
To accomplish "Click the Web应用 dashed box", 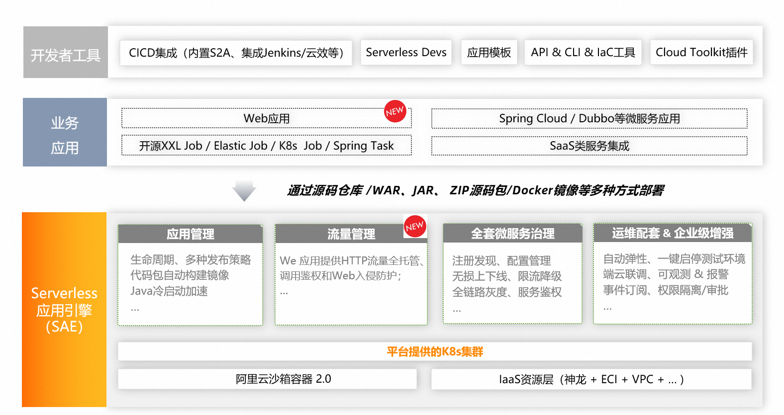I will coord(267,118).
